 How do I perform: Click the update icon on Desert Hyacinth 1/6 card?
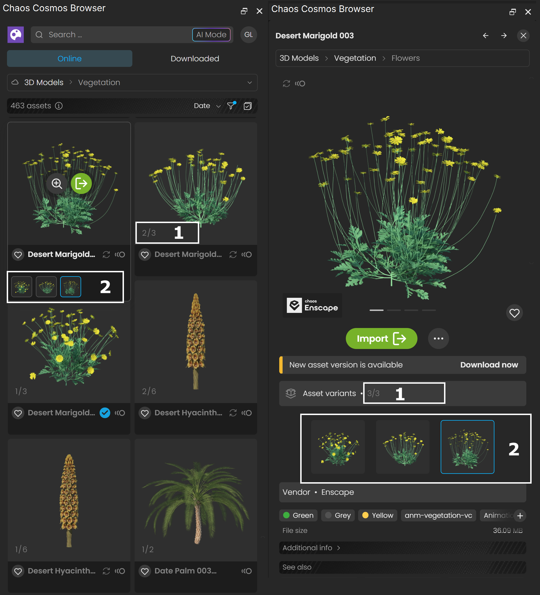[106, 571]
